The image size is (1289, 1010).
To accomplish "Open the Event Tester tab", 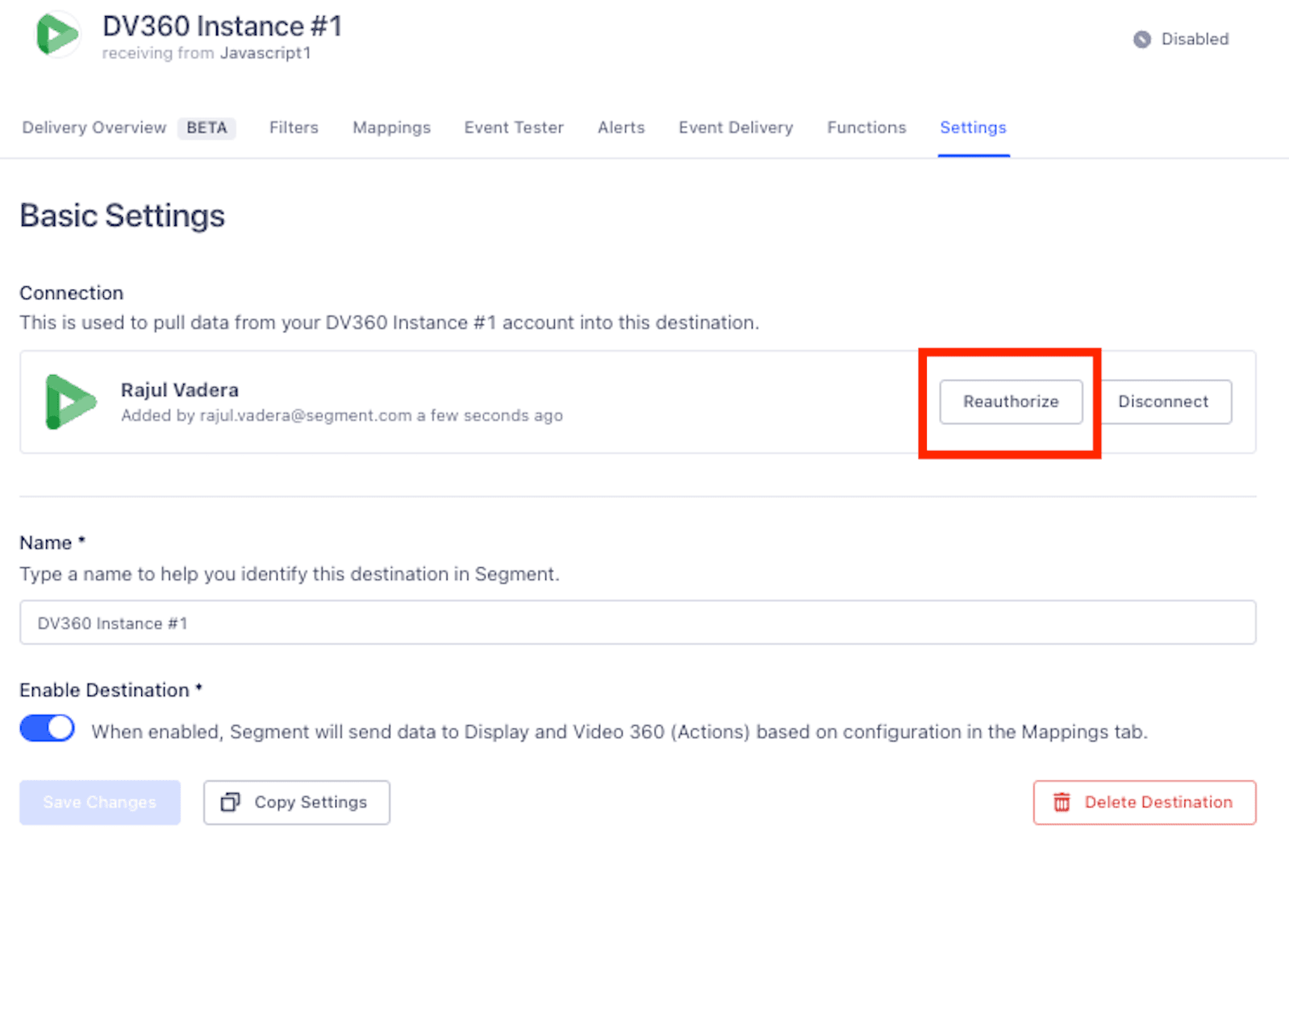I will (514, 127).
